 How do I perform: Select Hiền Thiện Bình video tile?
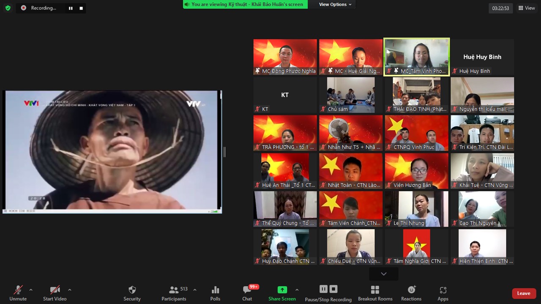click(x=482, y=247)
